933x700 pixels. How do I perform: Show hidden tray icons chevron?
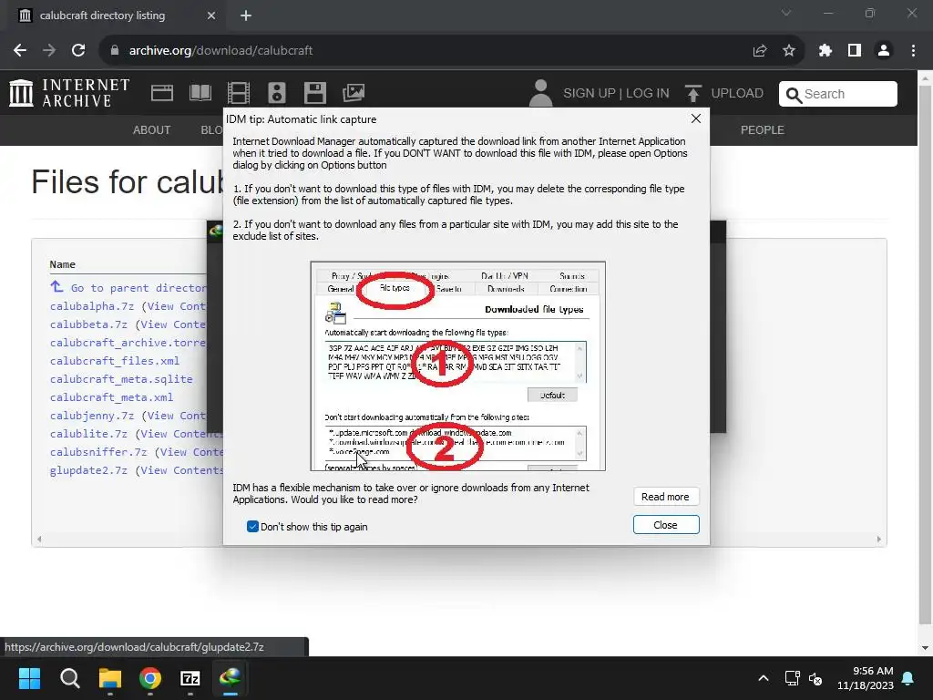[764, 678]
